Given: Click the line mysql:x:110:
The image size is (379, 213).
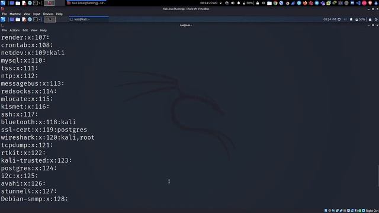Looking at the screenshot, I should pos(23,60).
